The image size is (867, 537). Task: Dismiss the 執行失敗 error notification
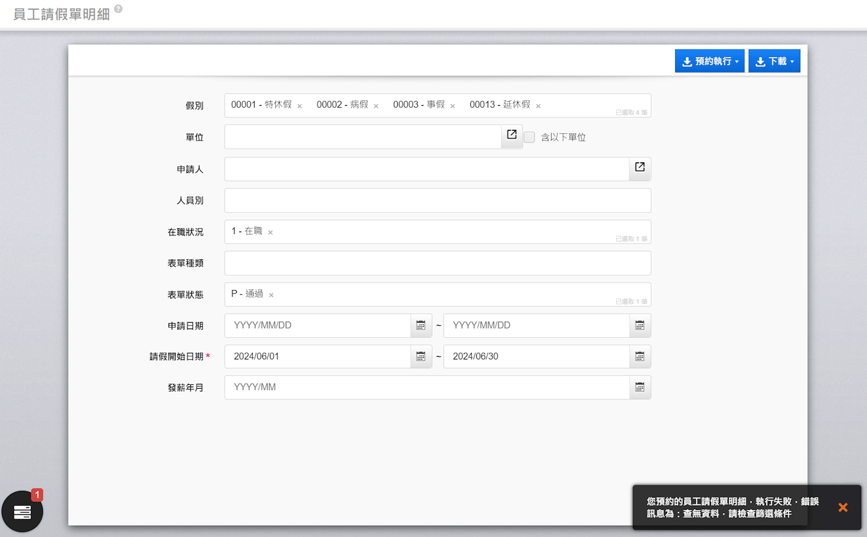(843, 508)
